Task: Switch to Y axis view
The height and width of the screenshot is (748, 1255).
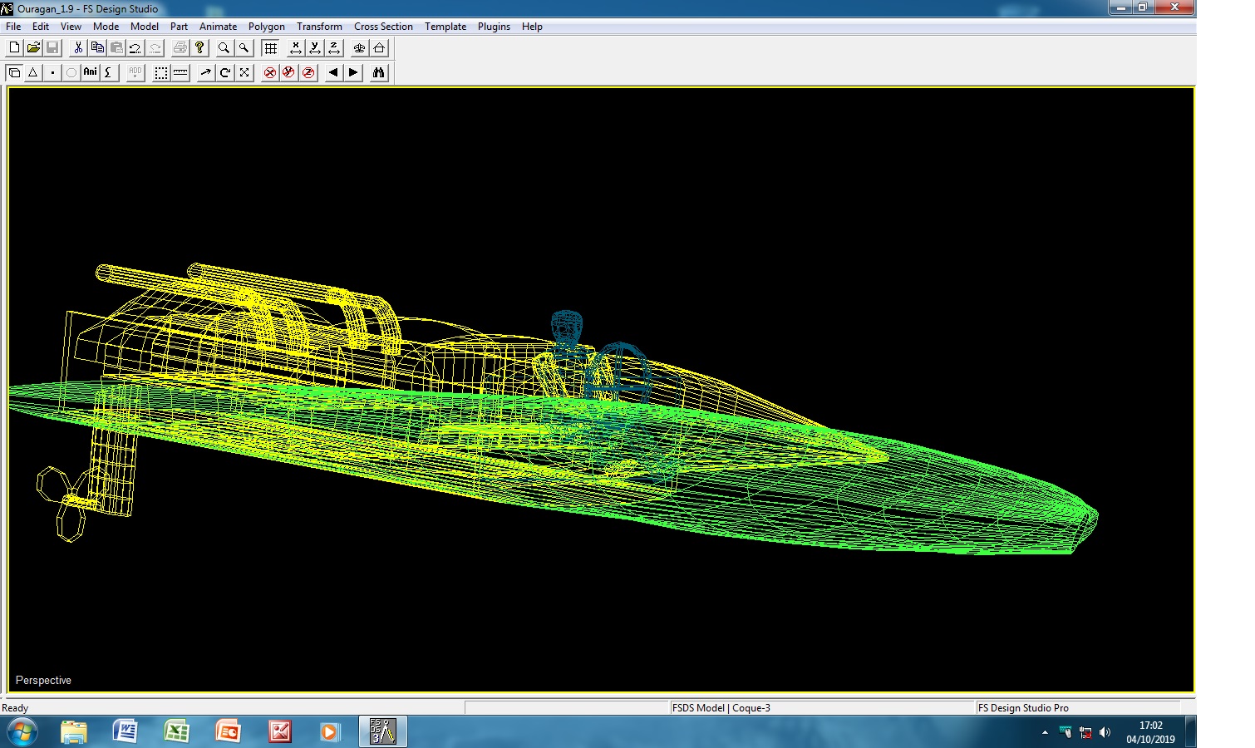Action: coord(315,48)
